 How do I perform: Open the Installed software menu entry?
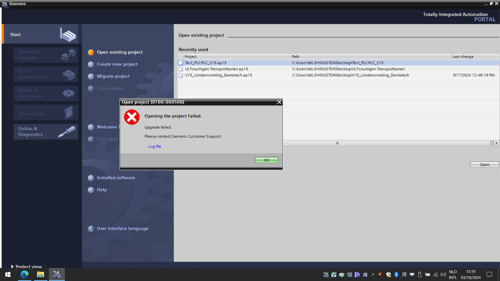(116, 178)
